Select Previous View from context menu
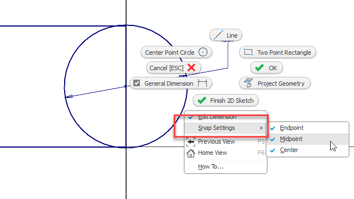The width and height of the screenshot is (354, 199). (226, 142)
